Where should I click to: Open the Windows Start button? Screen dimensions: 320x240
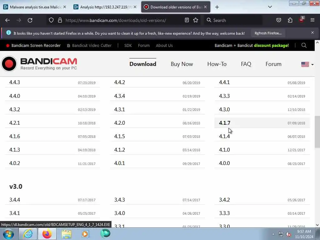pos(8,234)
